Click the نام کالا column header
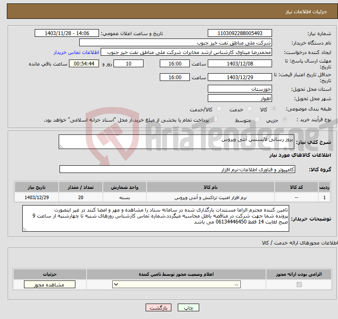This screenshot has height=319, width=338. (x=210, y=187)
